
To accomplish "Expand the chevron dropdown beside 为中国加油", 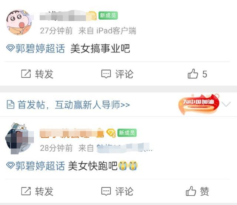I will [x=226, y=104].
